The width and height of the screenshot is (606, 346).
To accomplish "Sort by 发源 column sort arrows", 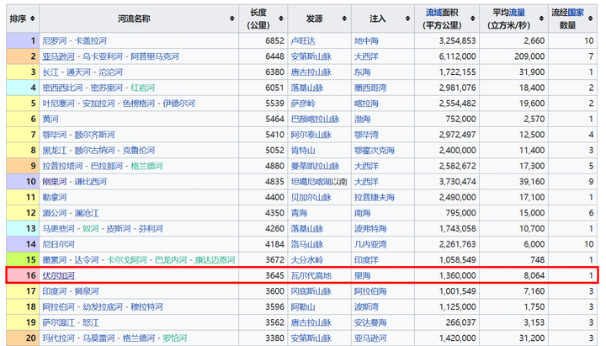I will pos(344,19).
